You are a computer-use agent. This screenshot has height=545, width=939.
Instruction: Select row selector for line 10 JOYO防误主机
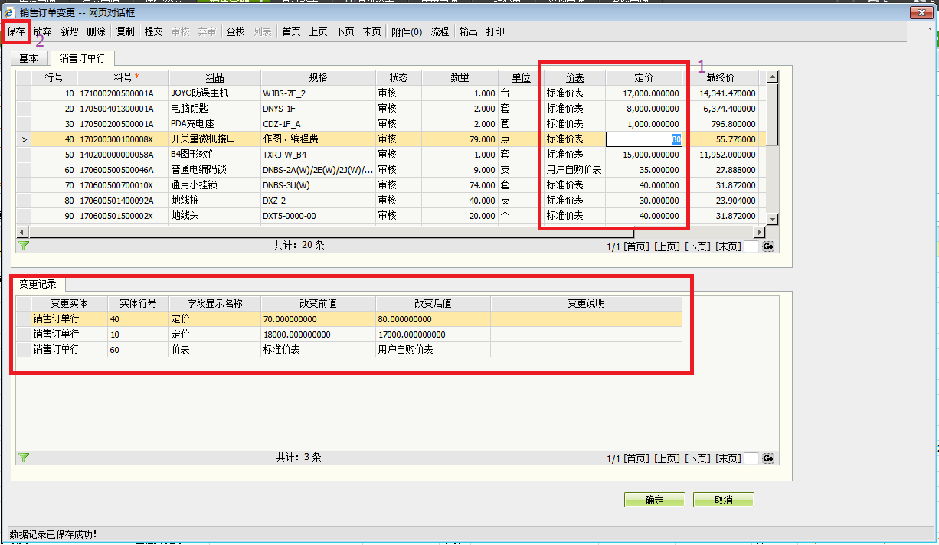click(24, 93)
